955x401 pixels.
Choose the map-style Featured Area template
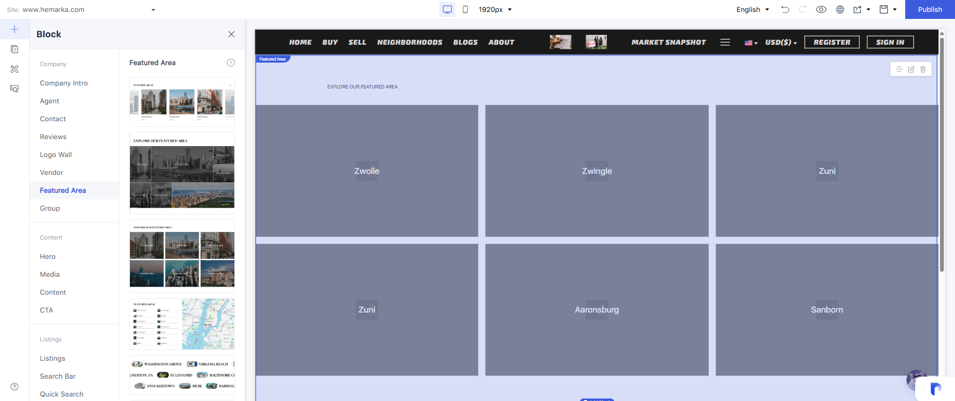182,324
